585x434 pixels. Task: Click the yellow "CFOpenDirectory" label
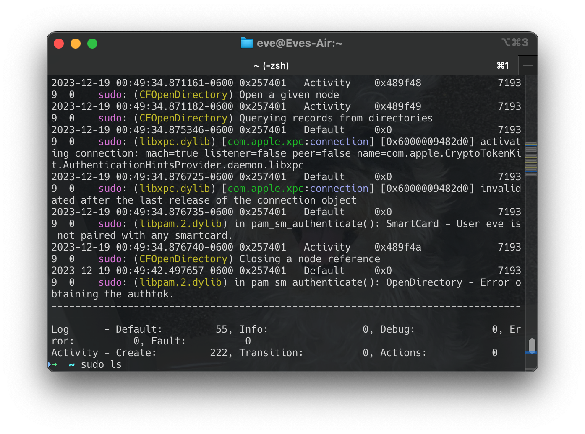click(x=184, y=94)
